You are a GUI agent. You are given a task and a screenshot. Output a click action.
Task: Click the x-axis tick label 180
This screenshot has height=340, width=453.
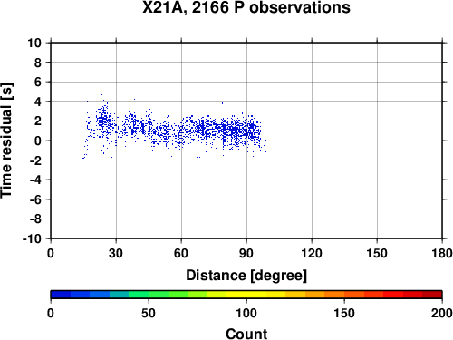coord(442,253)
